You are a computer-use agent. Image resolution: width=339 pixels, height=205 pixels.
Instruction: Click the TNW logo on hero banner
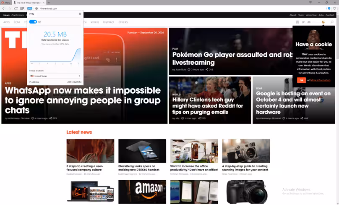pyautogui.click(x=16, y=40)
